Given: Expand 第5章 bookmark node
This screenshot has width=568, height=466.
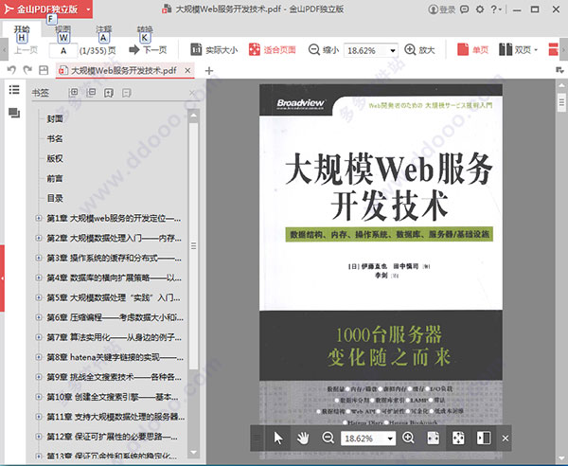Looking at the screenshot, I should (39, 297).
